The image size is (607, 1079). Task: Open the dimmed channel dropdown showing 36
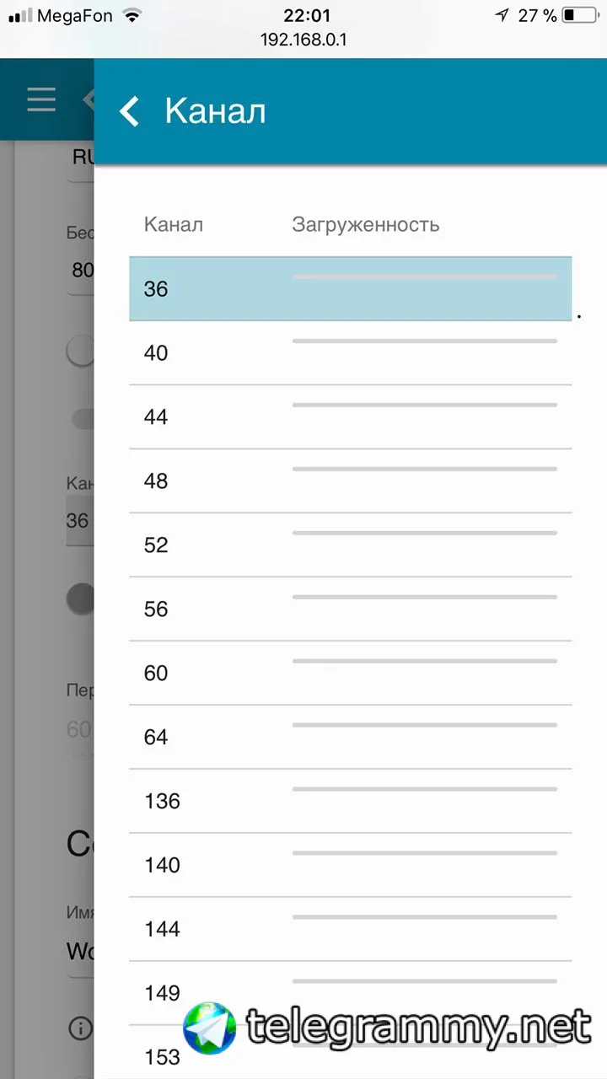click(79, 521)
